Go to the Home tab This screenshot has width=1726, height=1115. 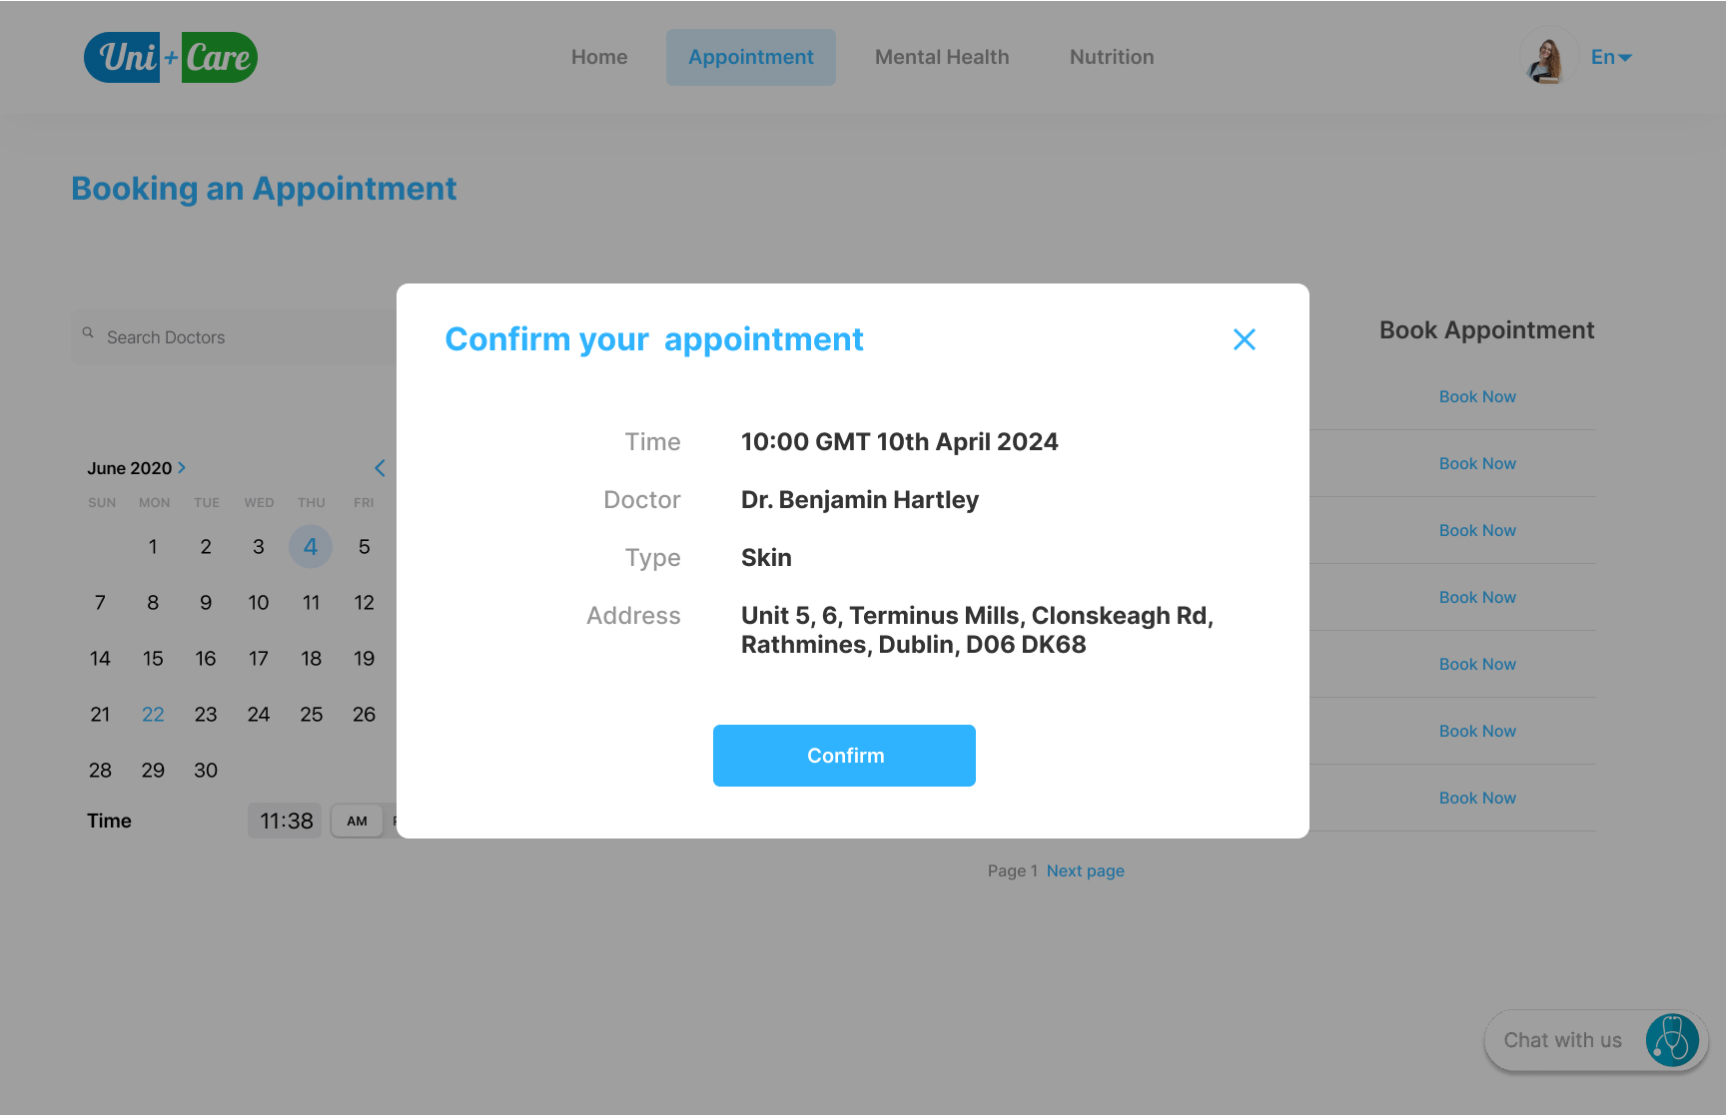[x=599, y=57]
